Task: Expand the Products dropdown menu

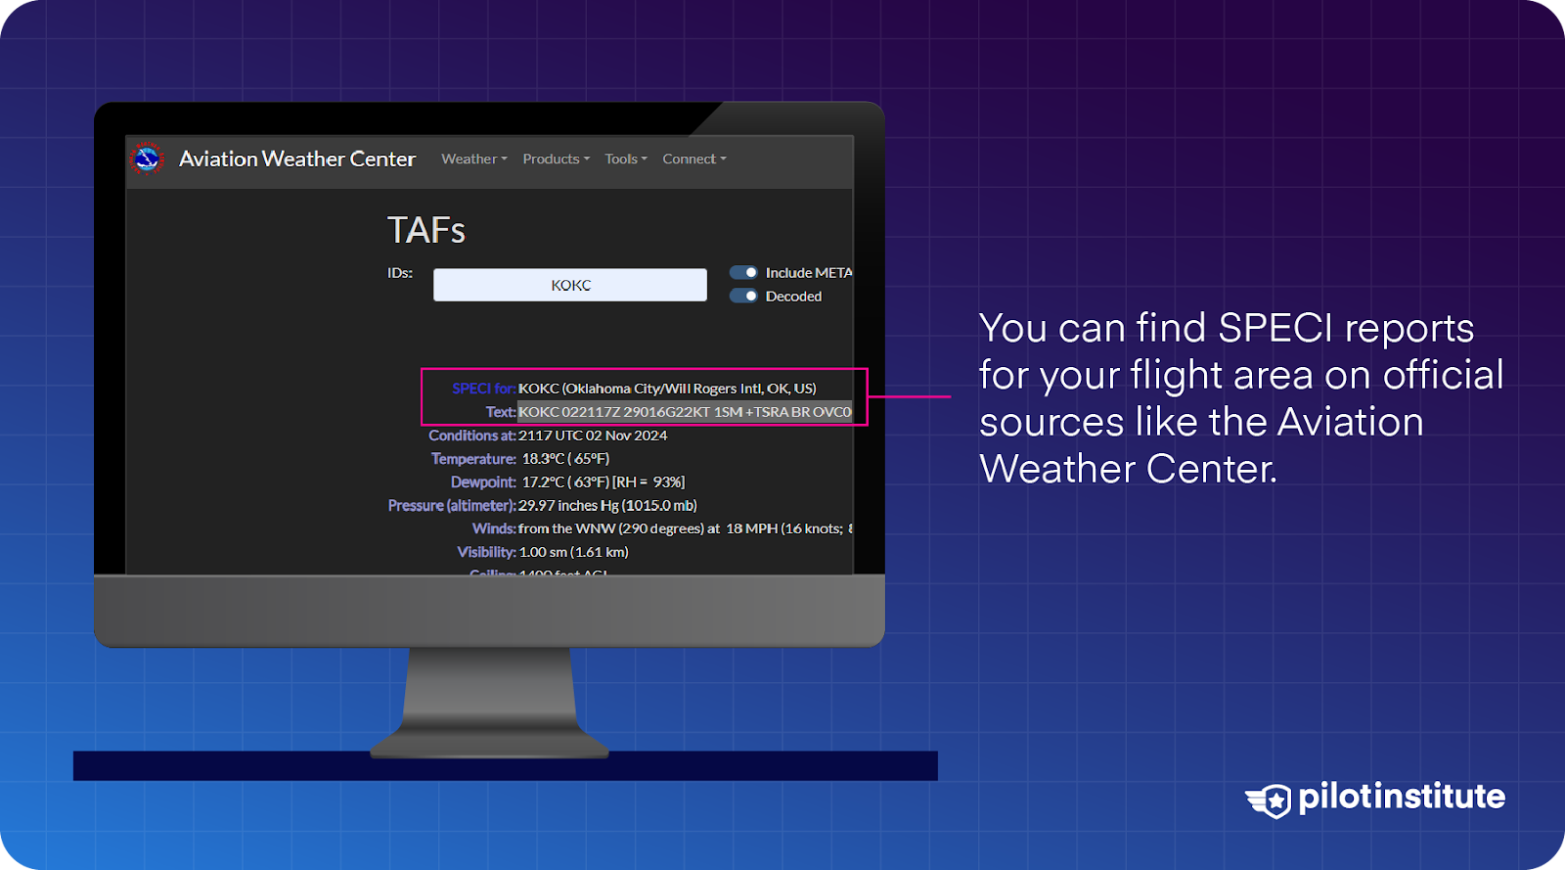Action: click(556, 160)
